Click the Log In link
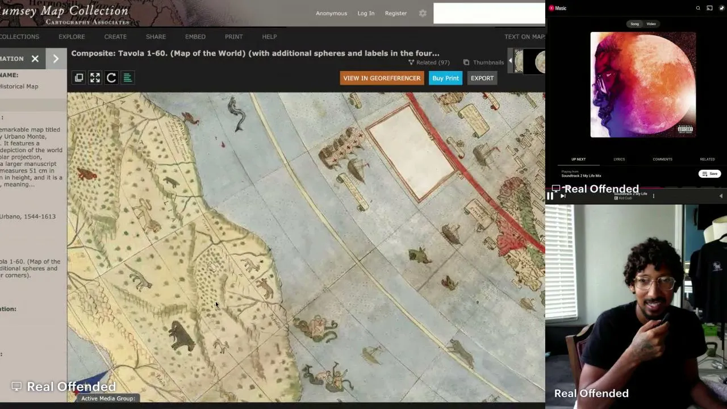This screenshot has height=409, width=727. tap(366, 13)
